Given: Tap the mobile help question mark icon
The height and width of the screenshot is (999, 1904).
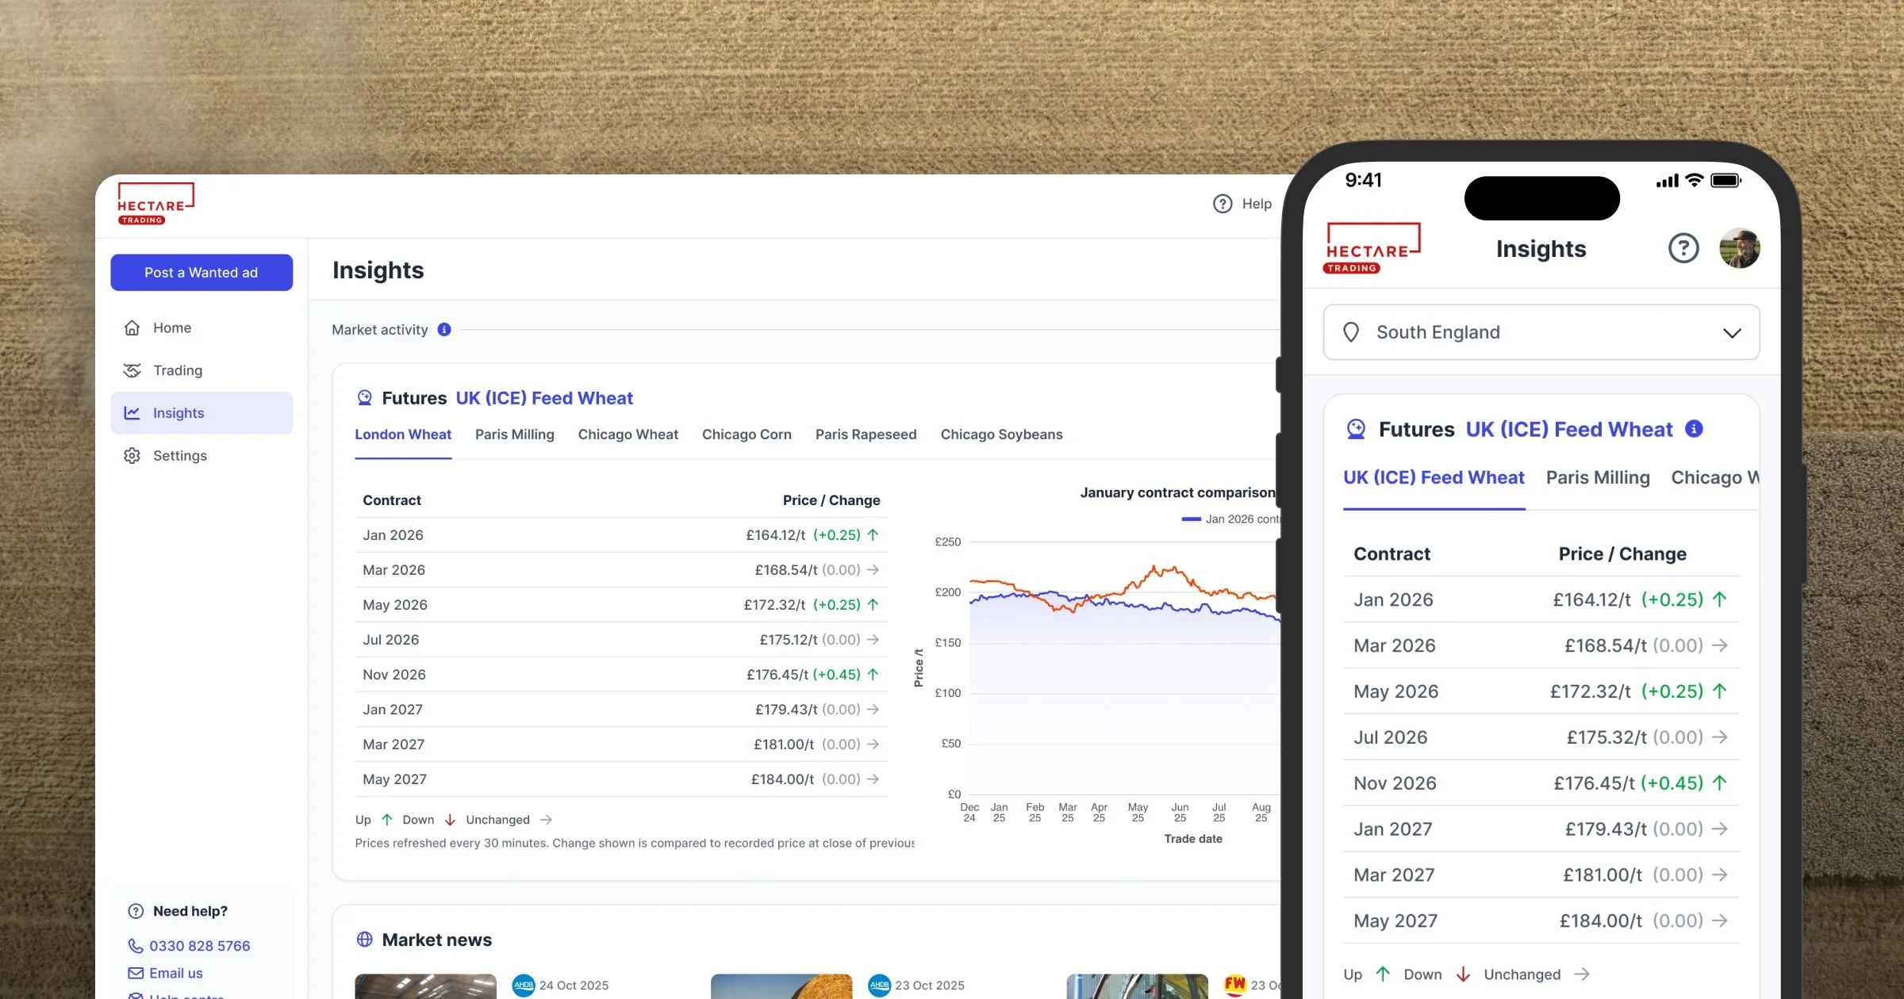Looking at the screenshot, I should click(x=1683, y=249).
